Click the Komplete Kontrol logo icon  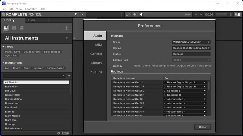click(4, 14)
